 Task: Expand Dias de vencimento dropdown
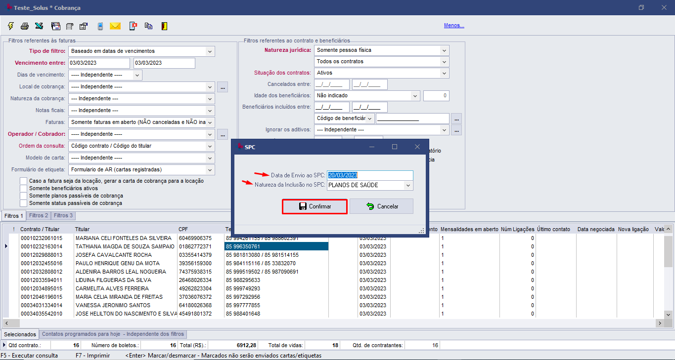pos(137,75)
